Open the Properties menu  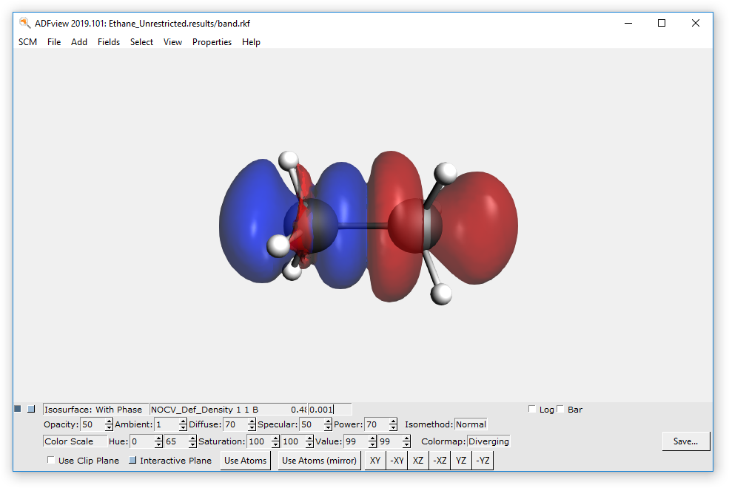(212, 42)
